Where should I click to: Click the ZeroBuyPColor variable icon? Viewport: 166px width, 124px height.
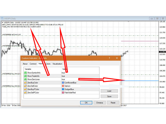pos(25,89)
